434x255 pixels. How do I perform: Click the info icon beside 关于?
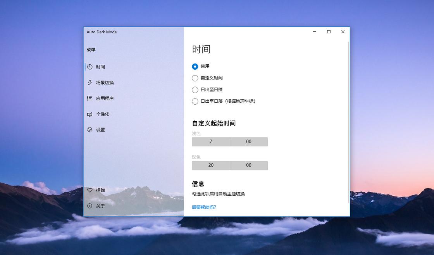90,206
